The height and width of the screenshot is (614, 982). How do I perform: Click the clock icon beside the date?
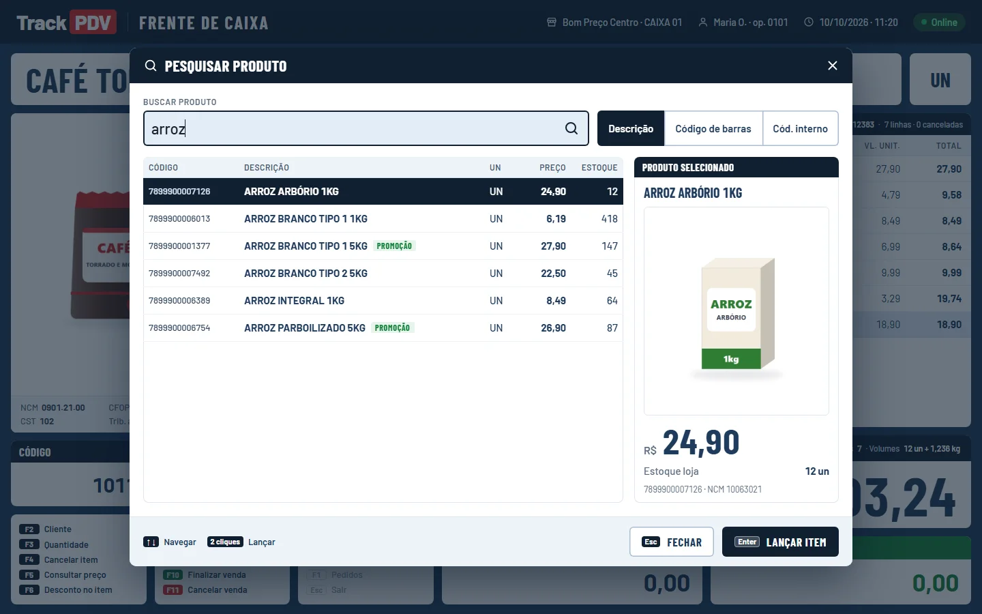click(809, 23)
